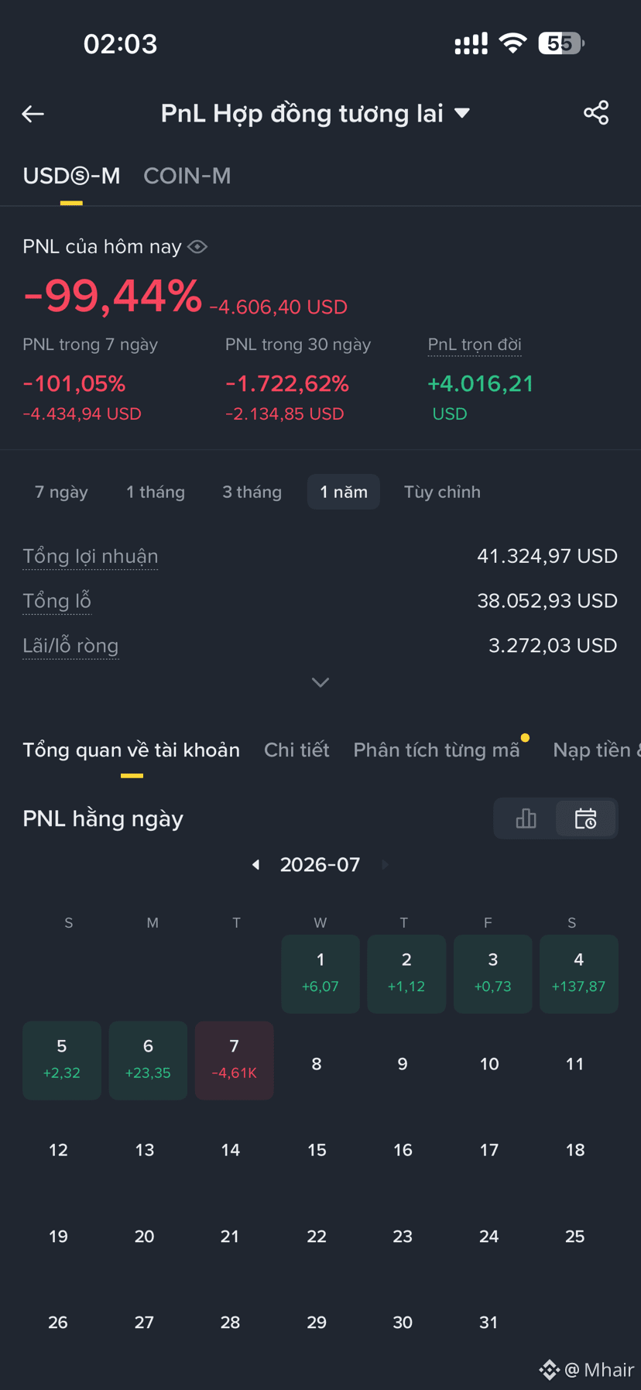Switch to the COIN-M tab
The width and height of the screenshot is (641, 1390).
pos(187,176)
